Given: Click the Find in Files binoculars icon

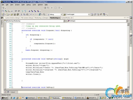Looking at the screenshot, I should 65,14.
